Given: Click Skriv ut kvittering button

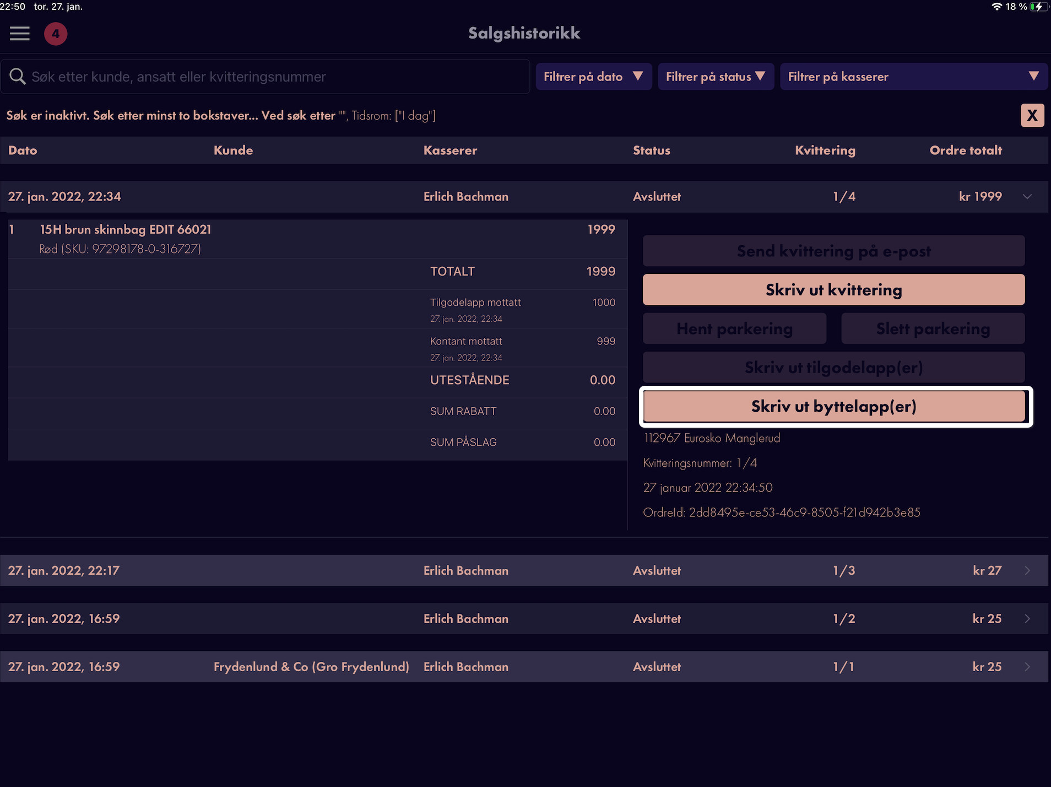Looking at the screenshot, I should click(833, 289).
